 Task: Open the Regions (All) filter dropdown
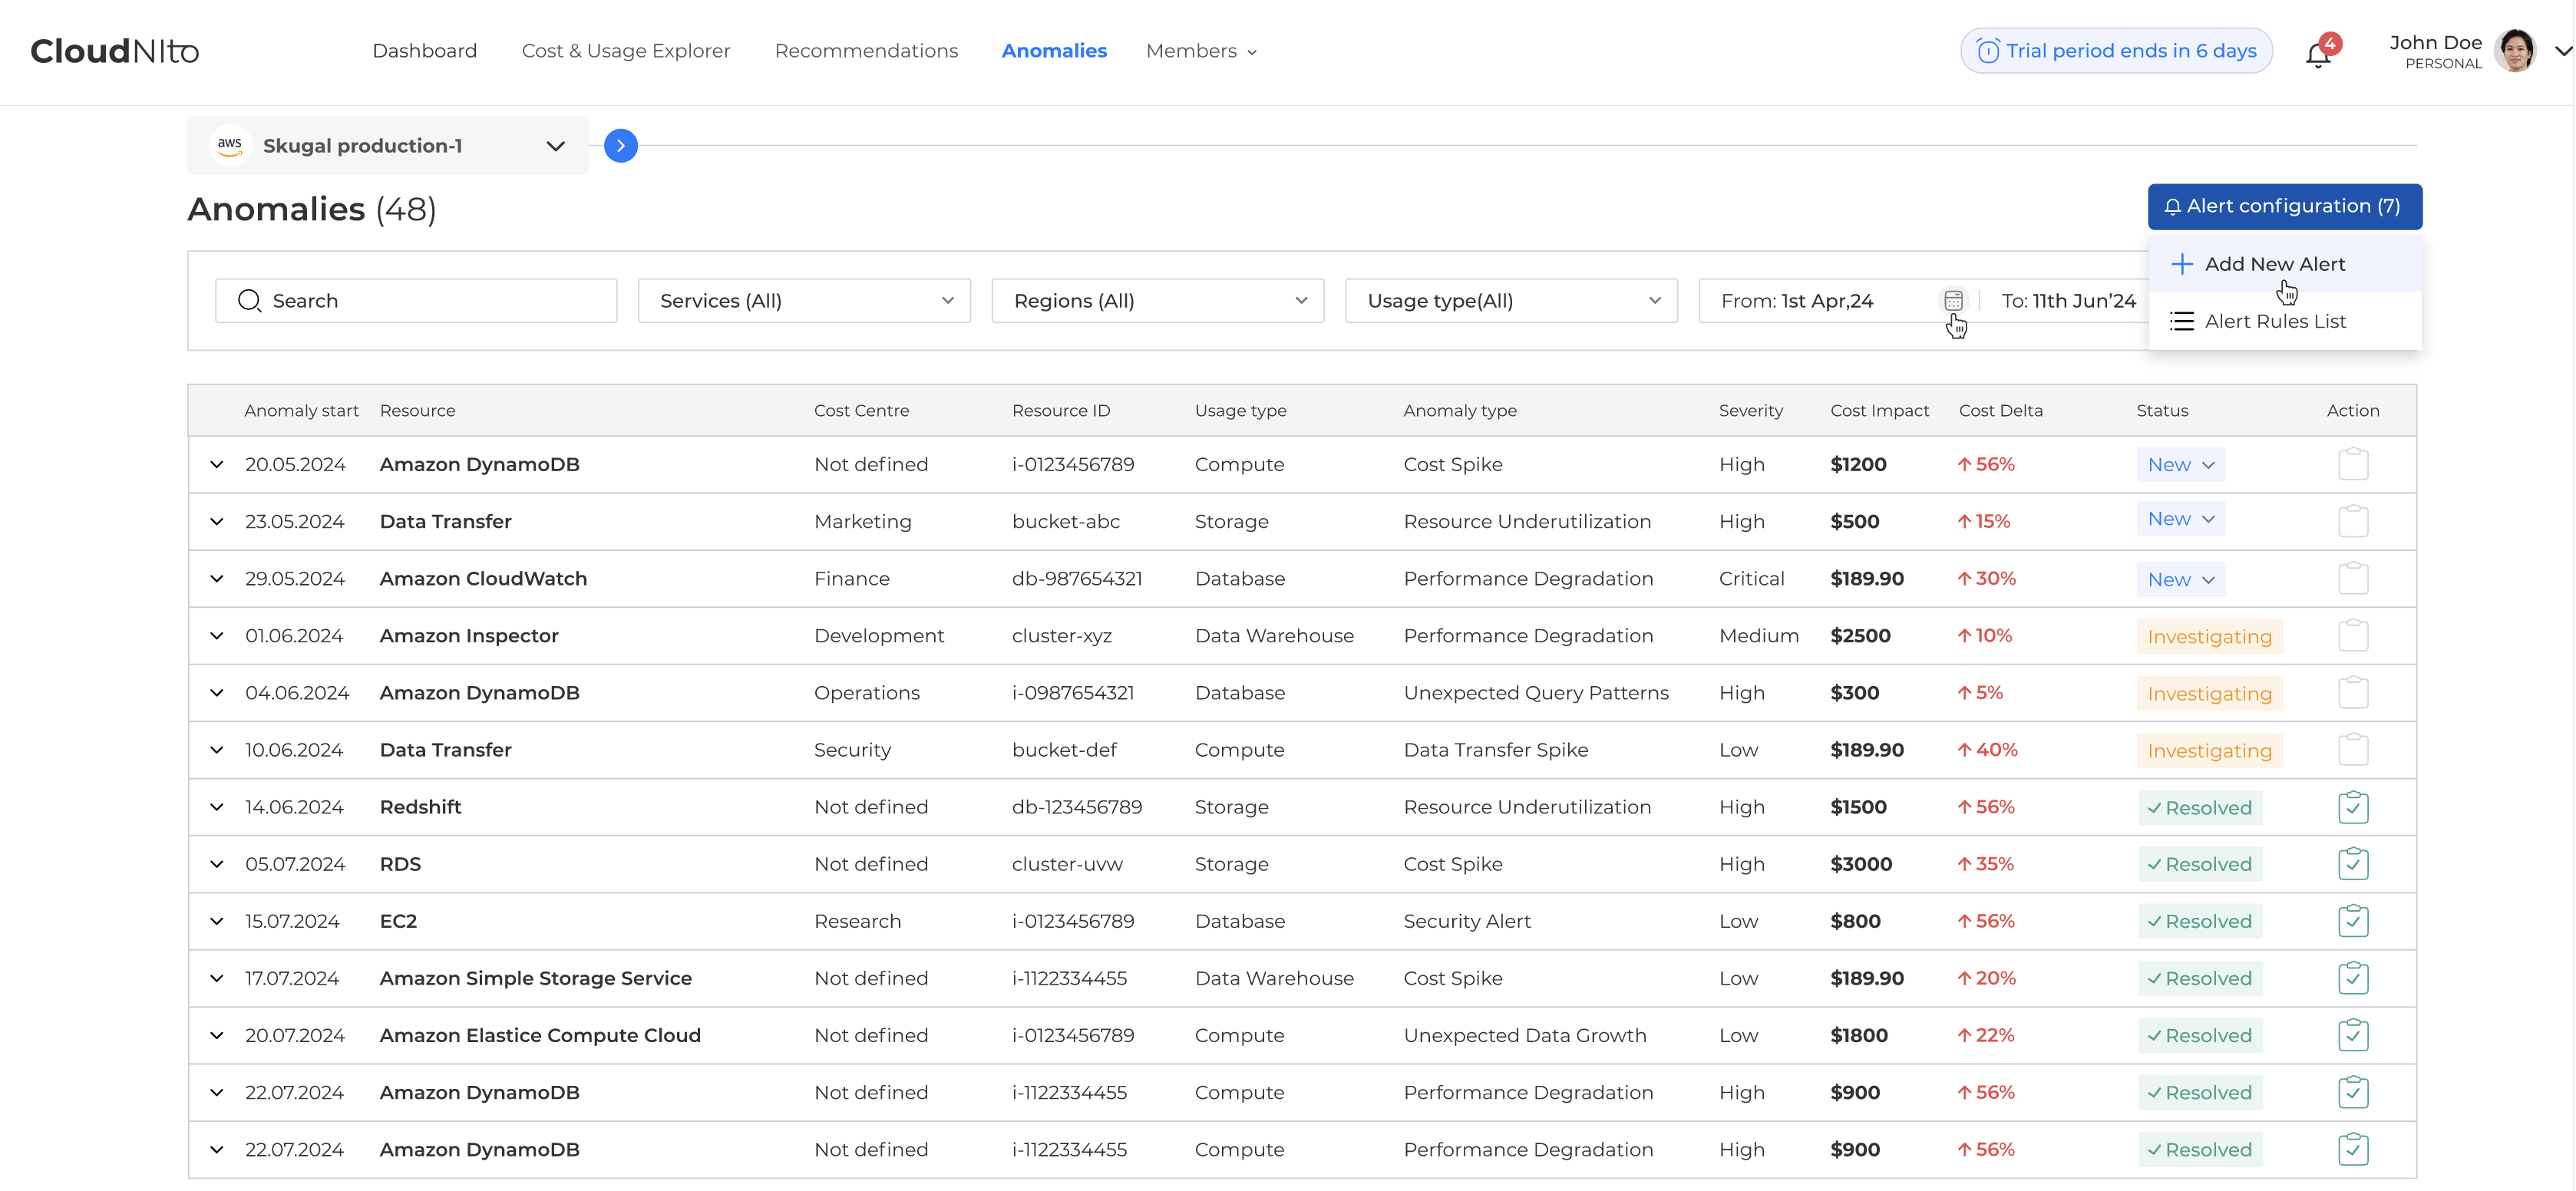coord(1157,301)
